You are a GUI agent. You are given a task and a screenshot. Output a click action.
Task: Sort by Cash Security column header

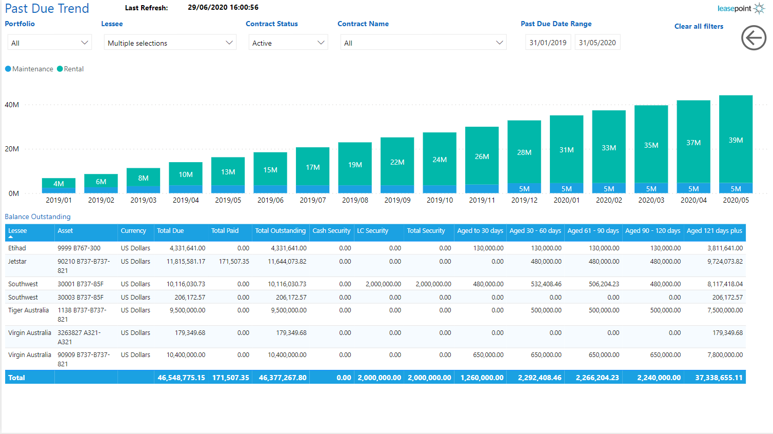click(332, 232)
